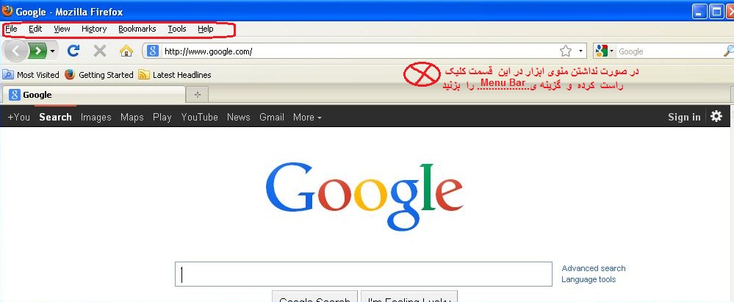Select the Google tab
The image size is (734, 302).
(93, 95)
